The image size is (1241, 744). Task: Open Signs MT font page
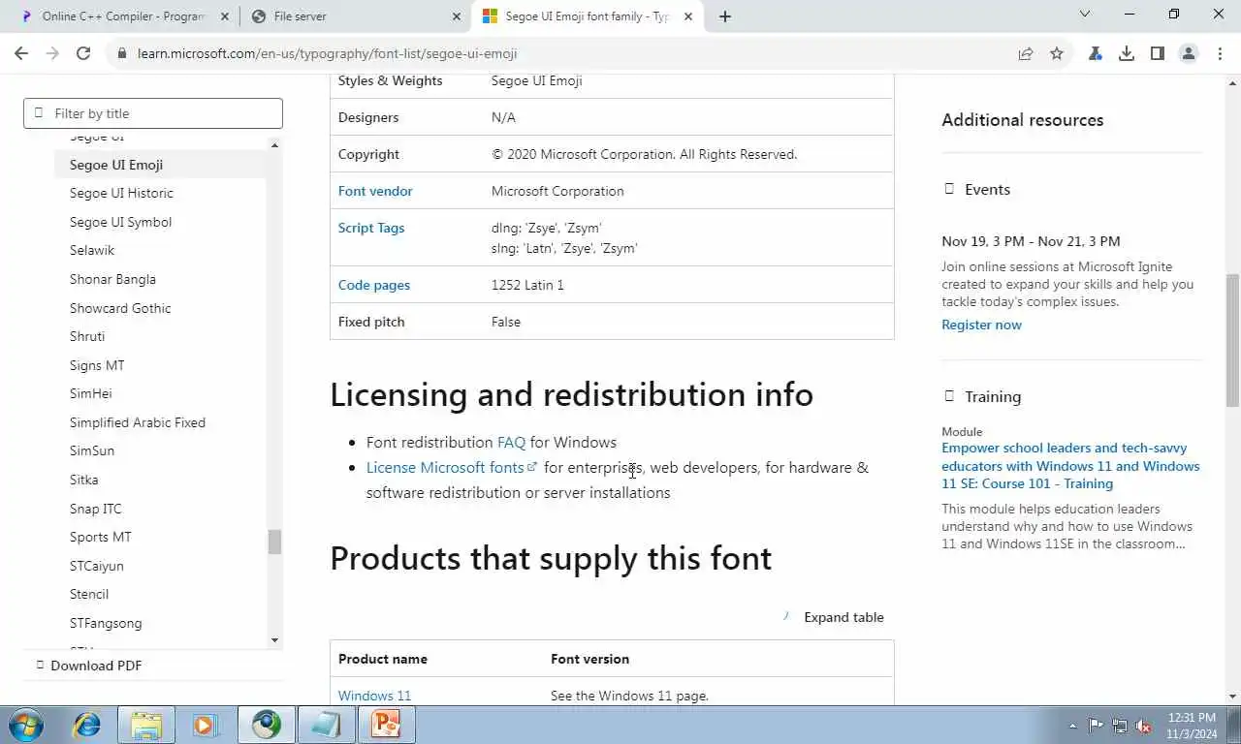tap(97, 365)
